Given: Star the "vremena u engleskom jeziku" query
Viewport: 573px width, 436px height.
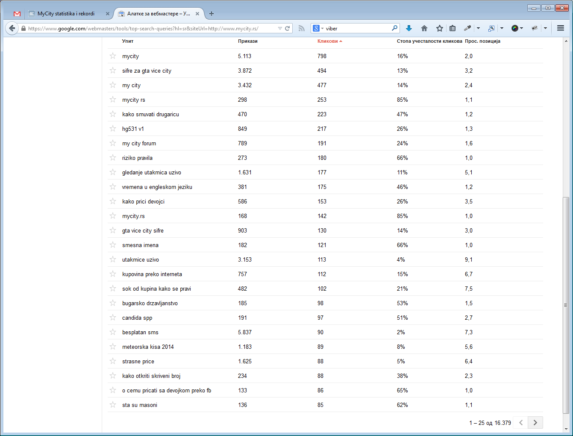Looking at the screenshot, I should click(x=113, y=187).
